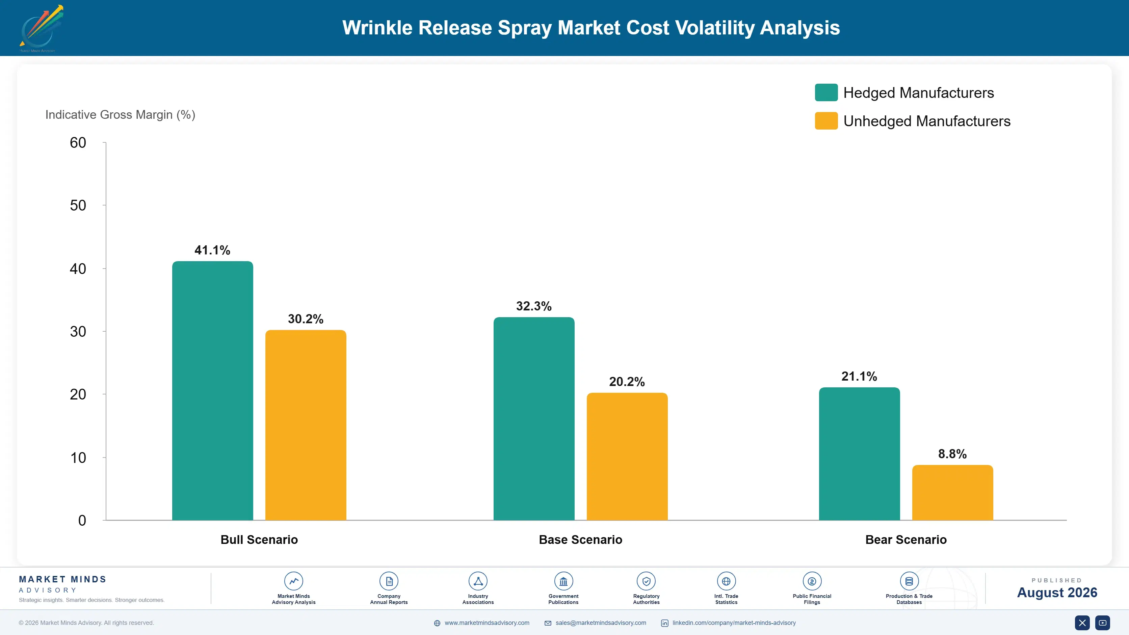Click the Strategic insights tagline text
Image resolution: width=1129 pixels, height=635 pixels.
(91, 600)
